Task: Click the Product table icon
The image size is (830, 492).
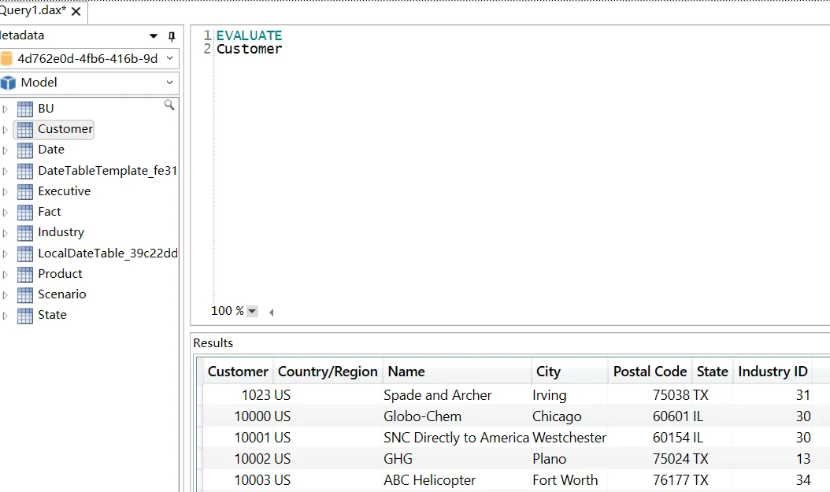Action: (25, 274)
